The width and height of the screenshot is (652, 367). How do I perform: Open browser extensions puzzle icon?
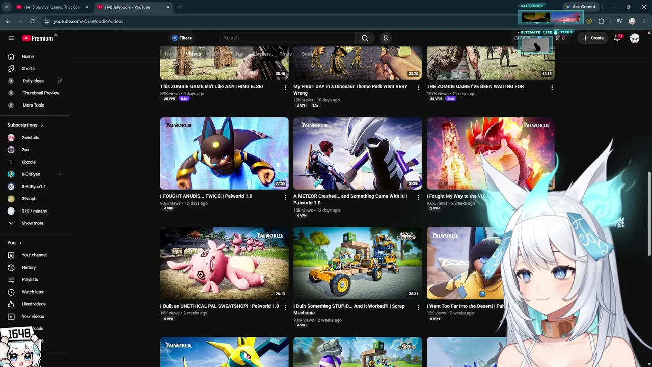(602, 21)
